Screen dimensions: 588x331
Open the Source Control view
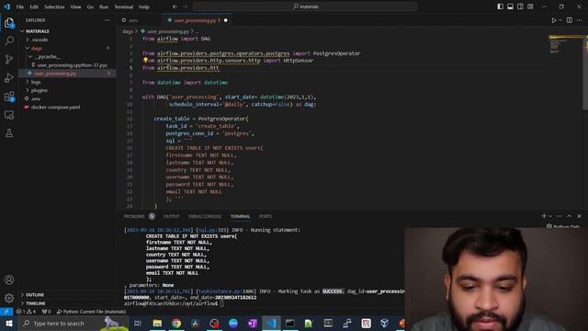coord(9,59)
